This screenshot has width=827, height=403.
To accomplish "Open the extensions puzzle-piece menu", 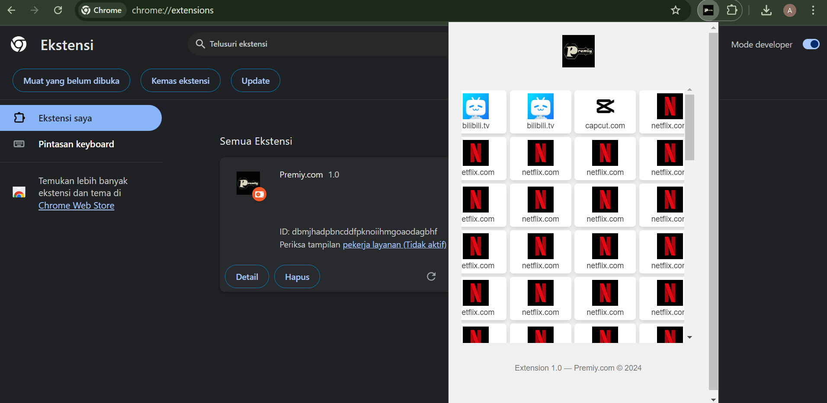I will pyautogui.click(x=732, y=10).
